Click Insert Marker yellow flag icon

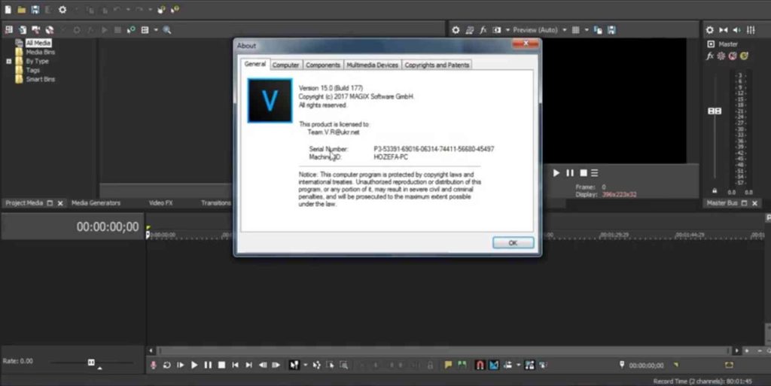pyautogui.click(x=448, y=365)
